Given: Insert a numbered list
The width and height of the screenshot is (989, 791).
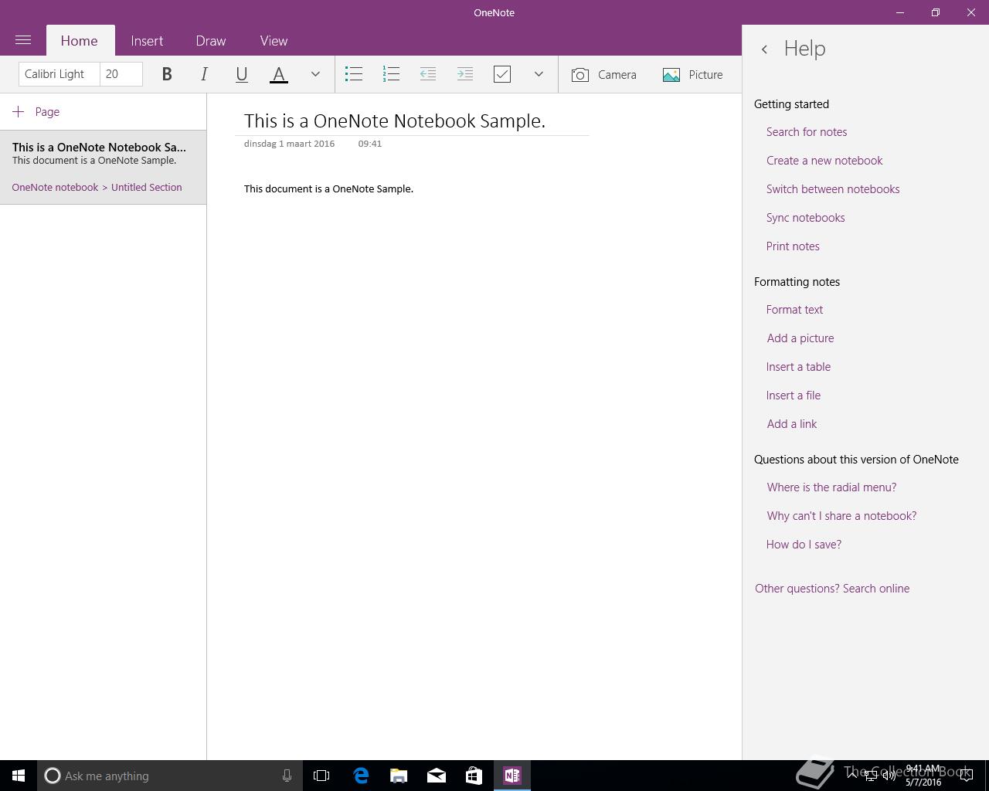Looking at the screenshot, I should point(391,74).
